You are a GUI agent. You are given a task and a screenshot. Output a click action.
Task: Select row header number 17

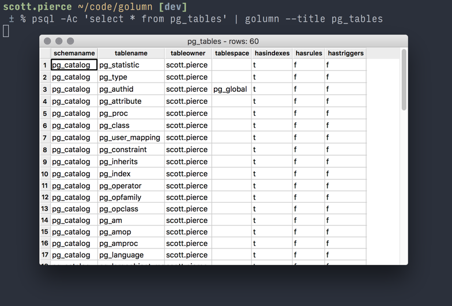pyautogui.click(x=45, y=255)
